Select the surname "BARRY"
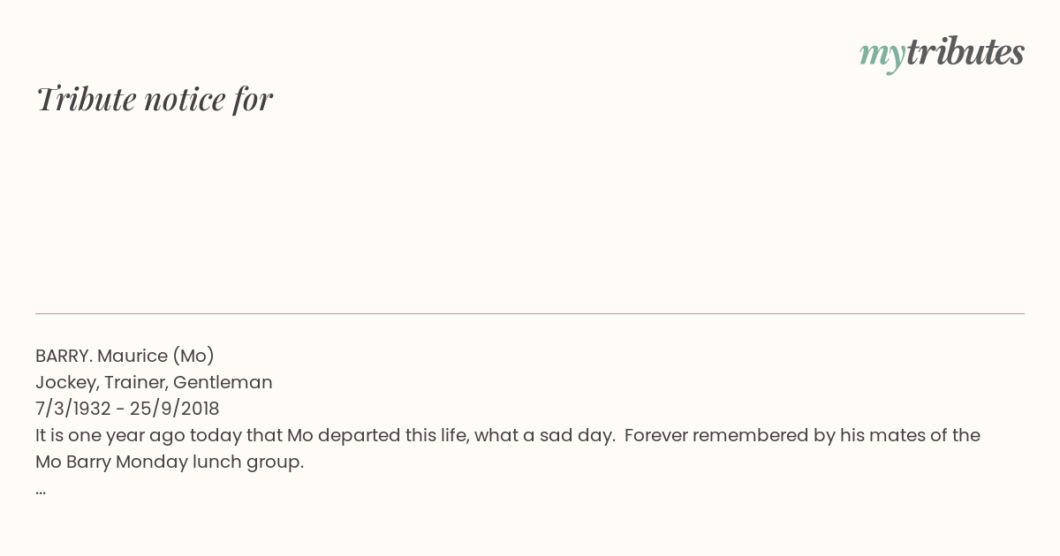 pyautogui.click(x=61, y=356)
